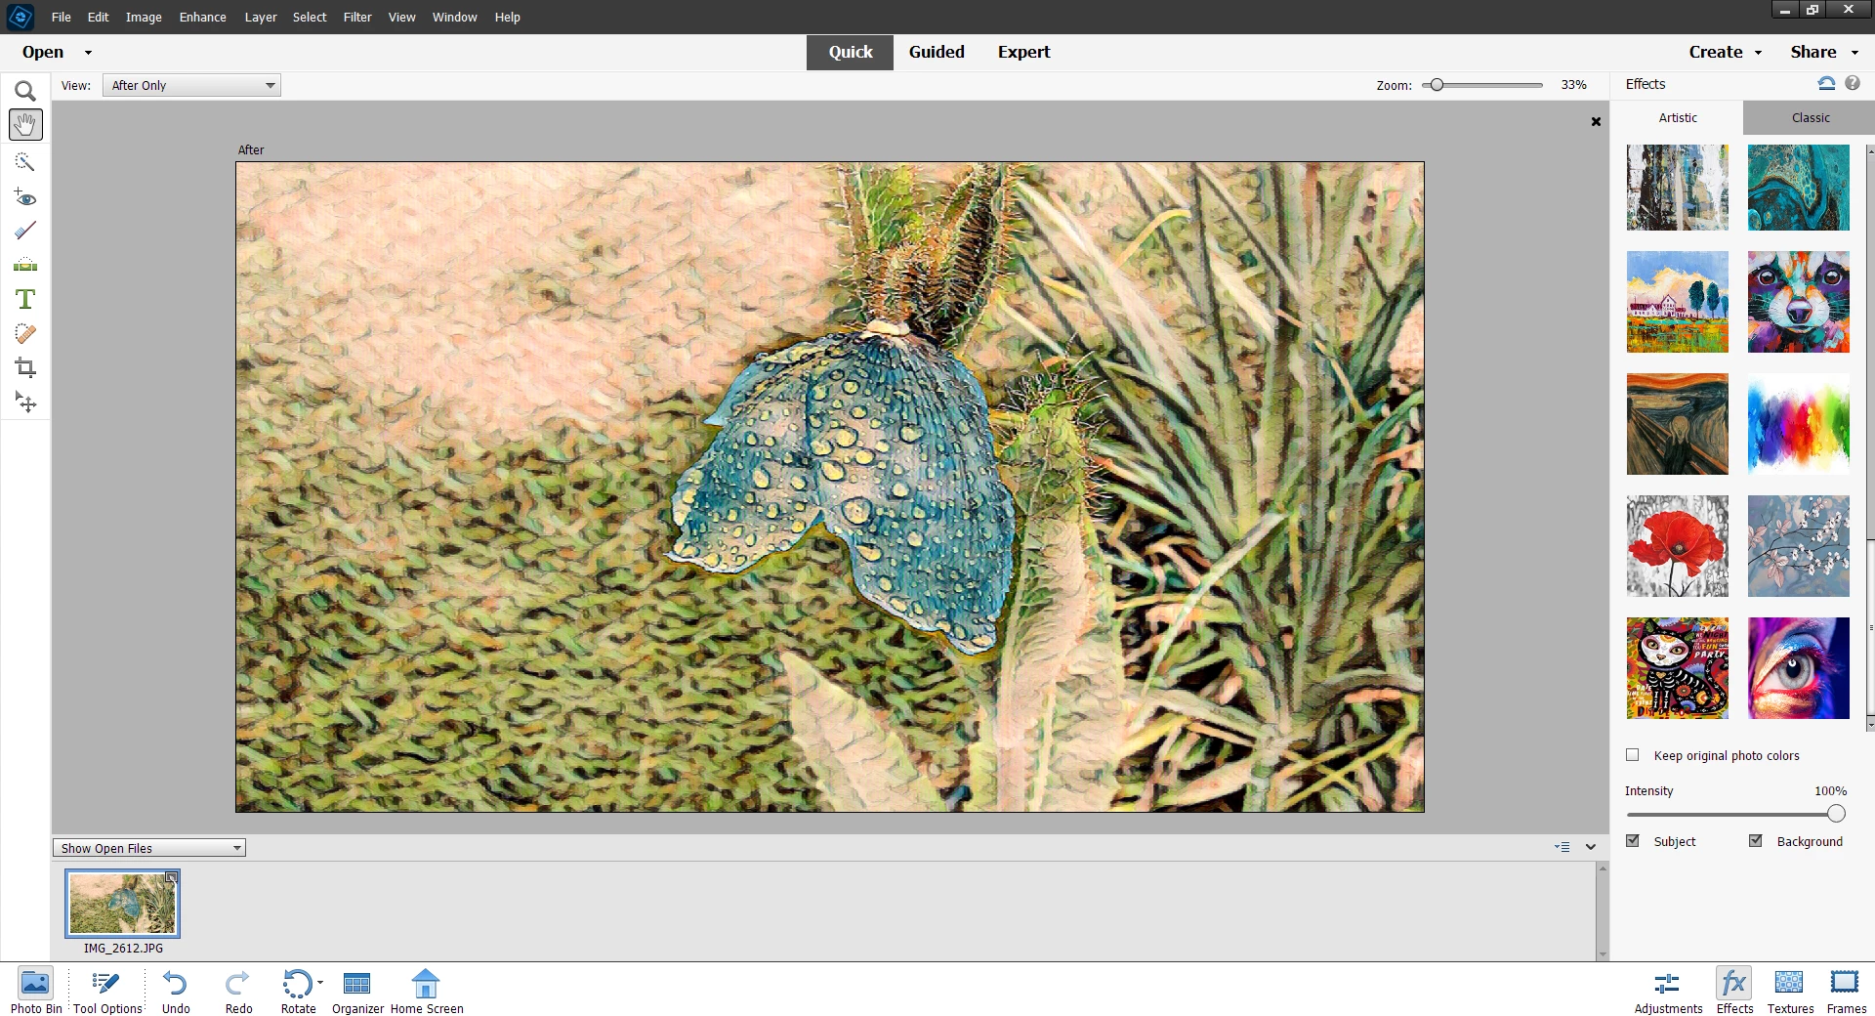Open the Select menu
This screenshot has height=1016, width=1875.
[x=310, y=17]
